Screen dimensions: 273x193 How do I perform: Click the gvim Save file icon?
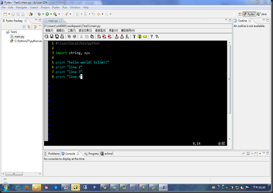(52, 36)
